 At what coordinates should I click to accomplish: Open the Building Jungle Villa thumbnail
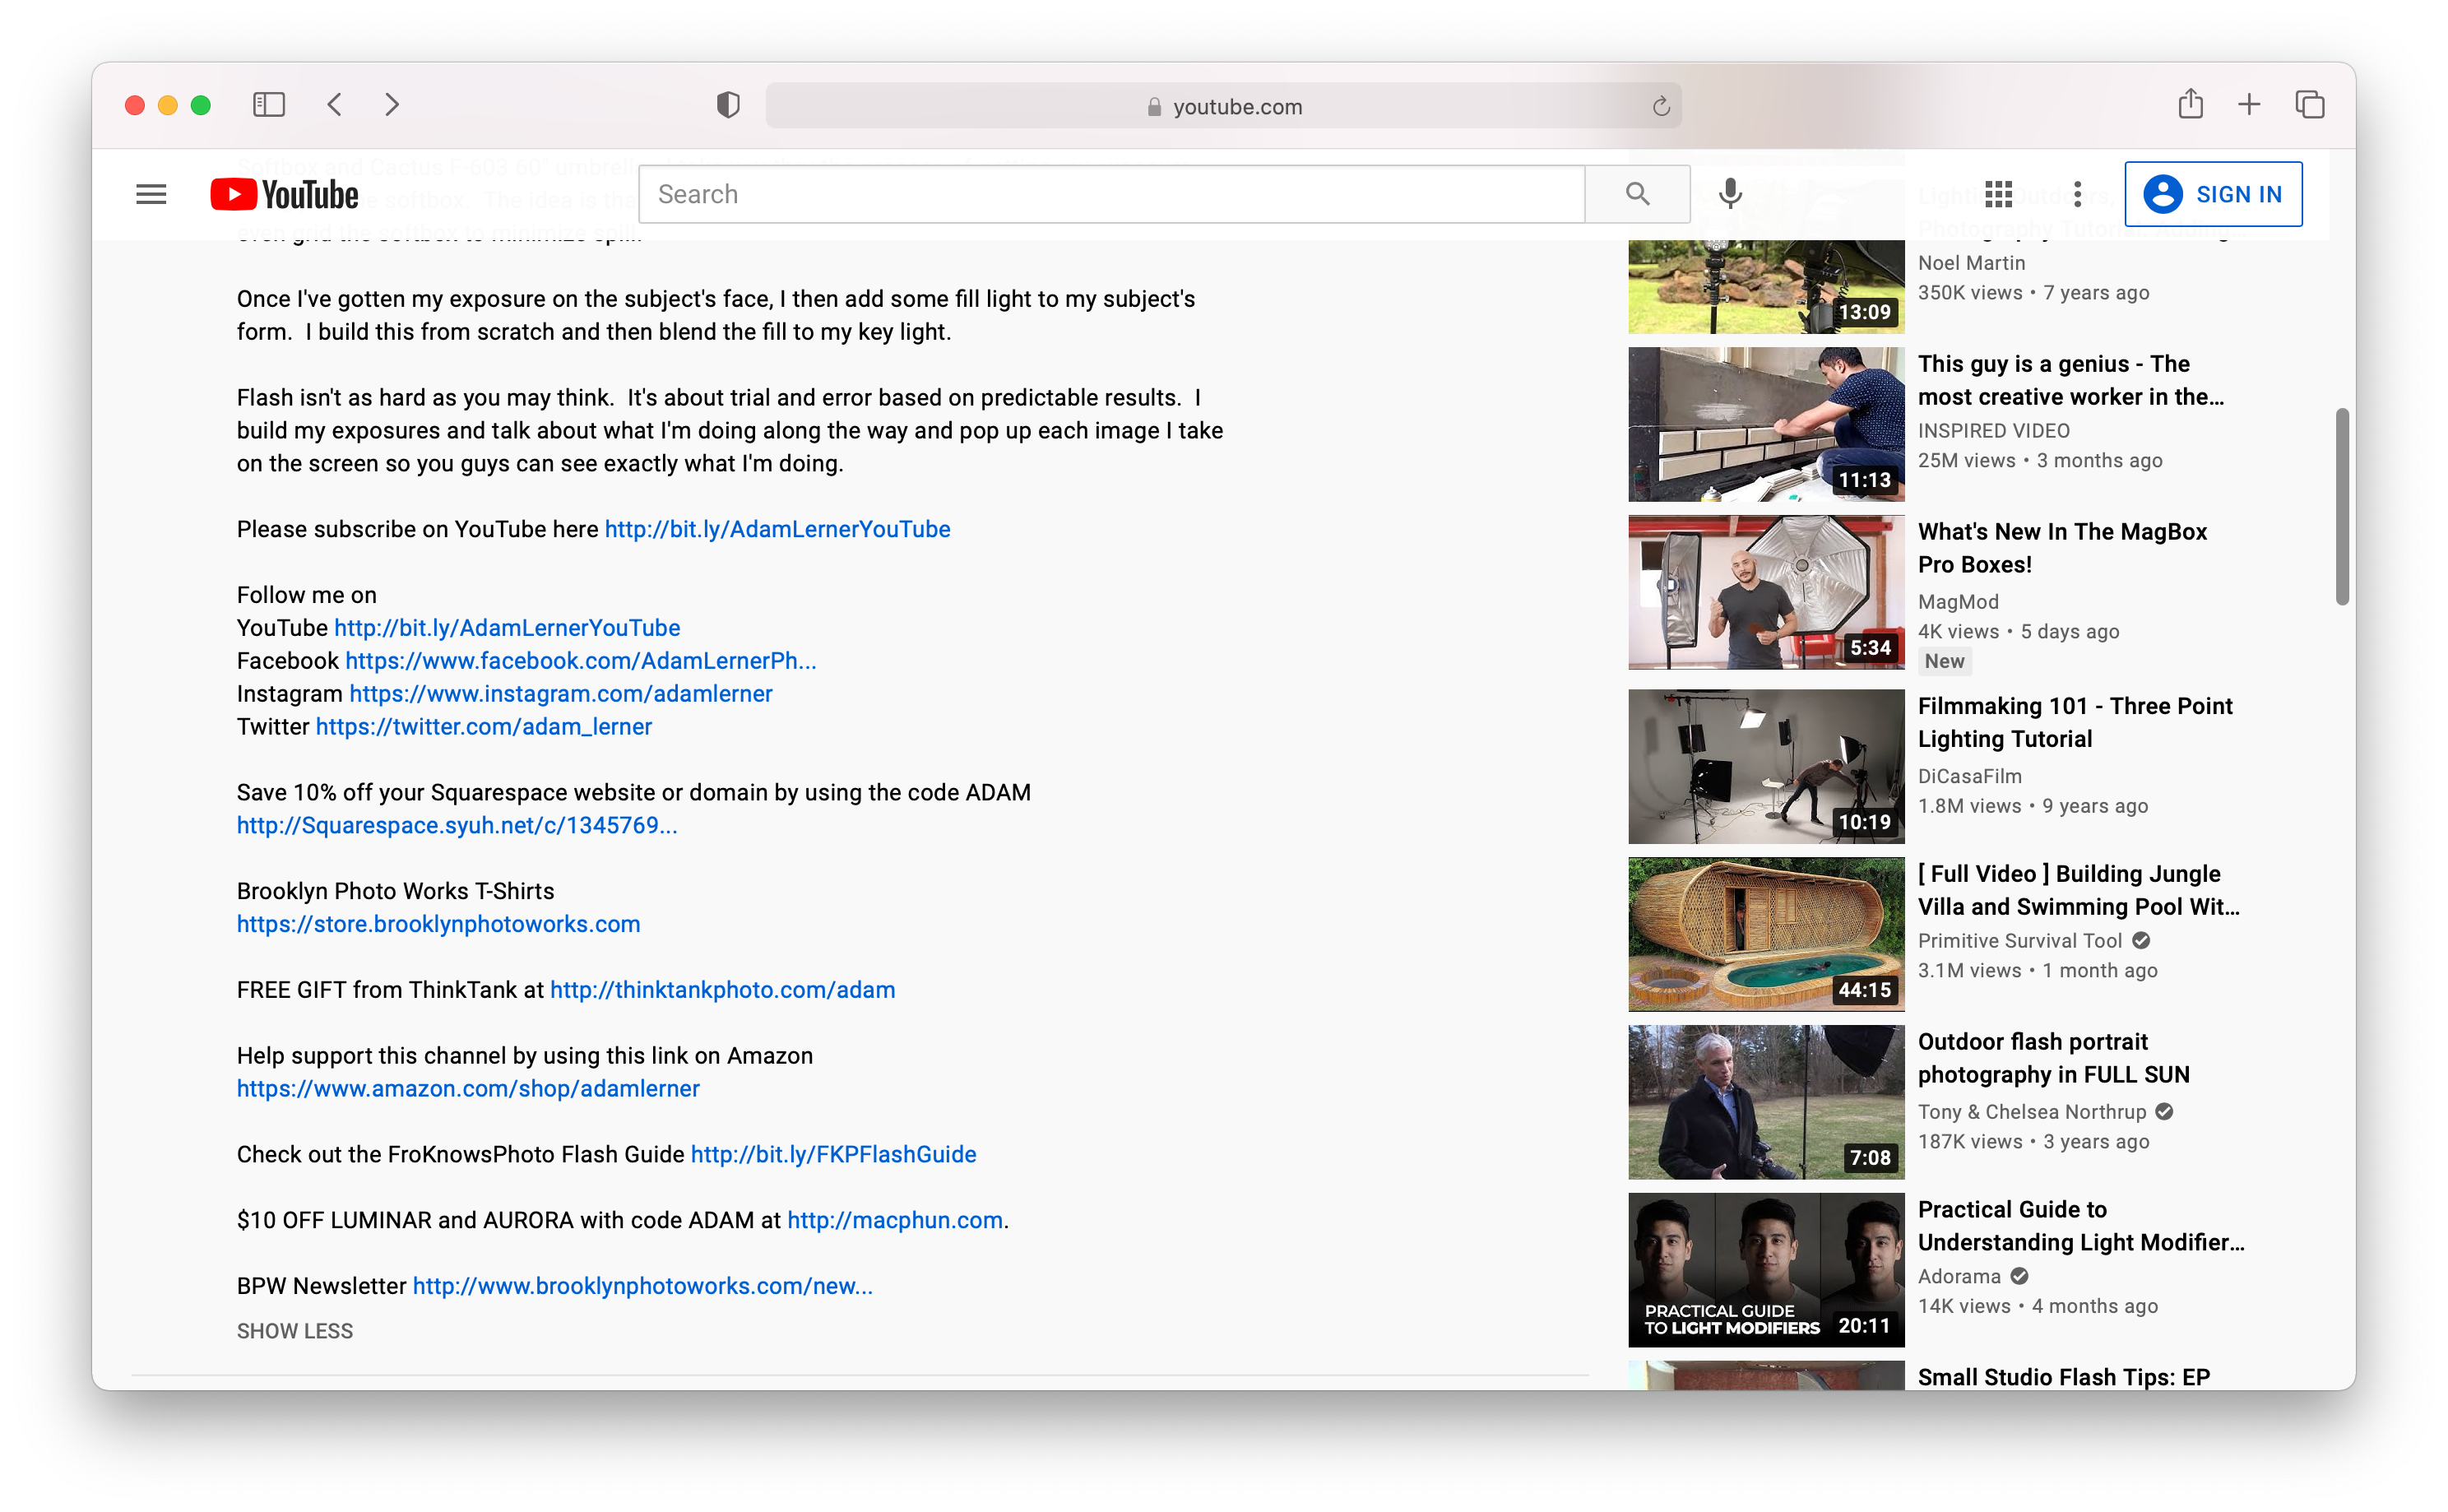(x=1766, y=934)
